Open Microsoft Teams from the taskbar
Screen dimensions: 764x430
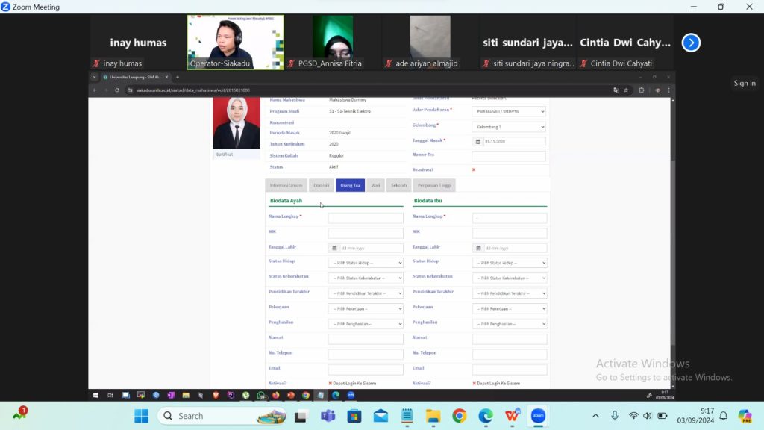[x=328, y=416]
